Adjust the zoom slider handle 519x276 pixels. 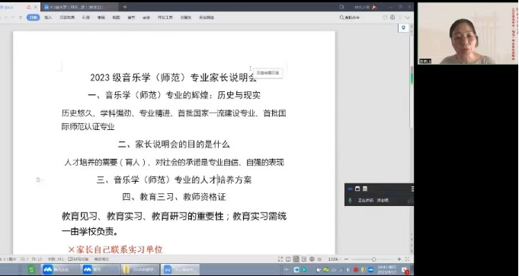[373, 259]
